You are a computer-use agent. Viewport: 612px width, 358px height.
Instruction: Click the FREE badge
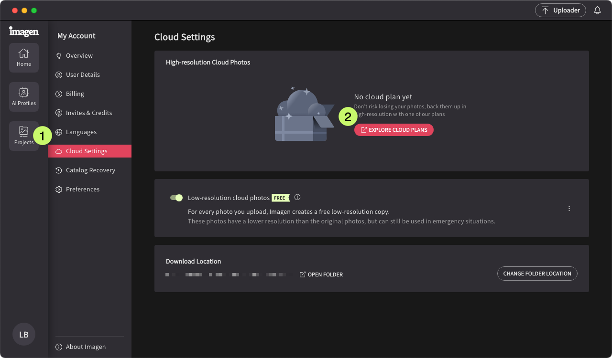click(x=281, y=198)
